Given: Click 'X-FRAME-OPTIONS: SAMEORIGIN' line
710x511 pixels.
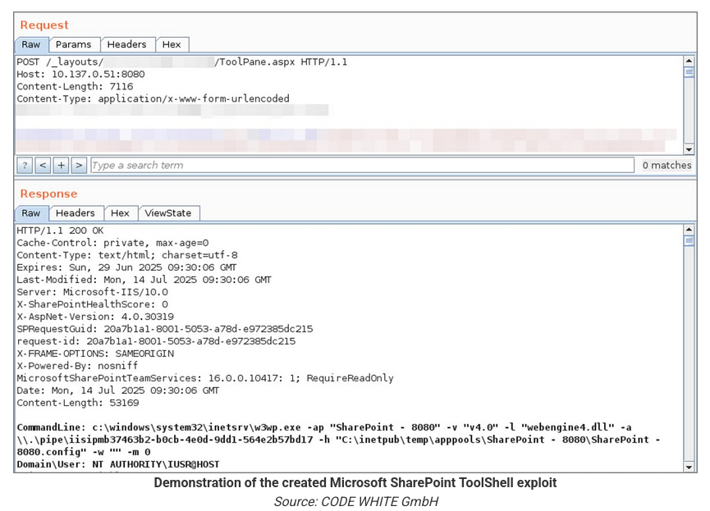Looking at the screenshot, I should click(95, 353).
